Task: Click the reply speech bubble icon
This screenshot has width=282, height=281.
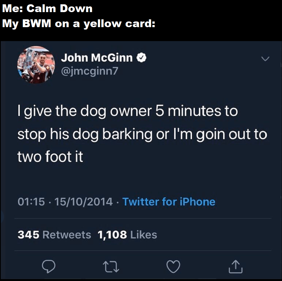Action: (49, 266)
